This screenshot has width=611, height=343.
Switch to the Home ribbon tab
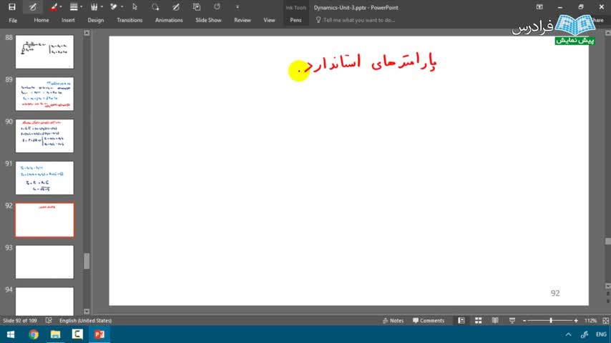[x=41, y=20]
